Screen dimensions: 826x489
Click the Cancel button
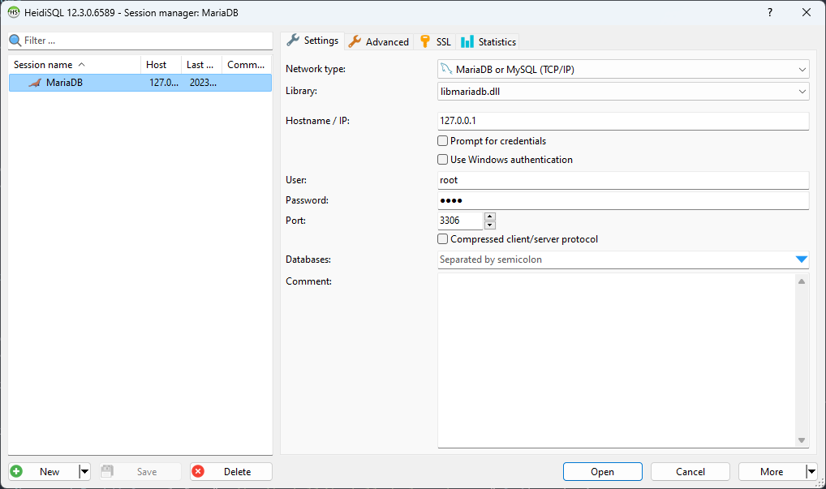point(690,472)
